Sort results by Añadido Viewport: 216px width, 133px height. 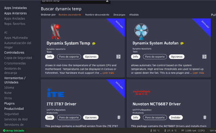click(134, 15)
